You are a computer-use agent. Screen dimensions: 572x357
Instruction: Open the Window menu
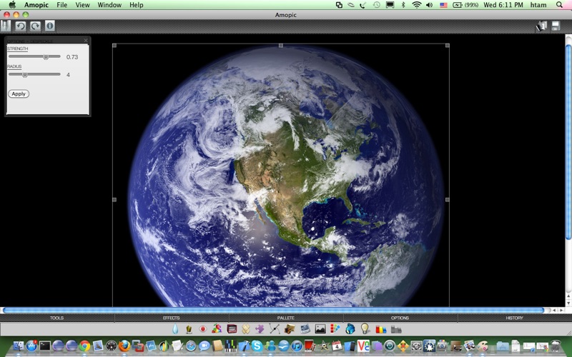(109, 5)
